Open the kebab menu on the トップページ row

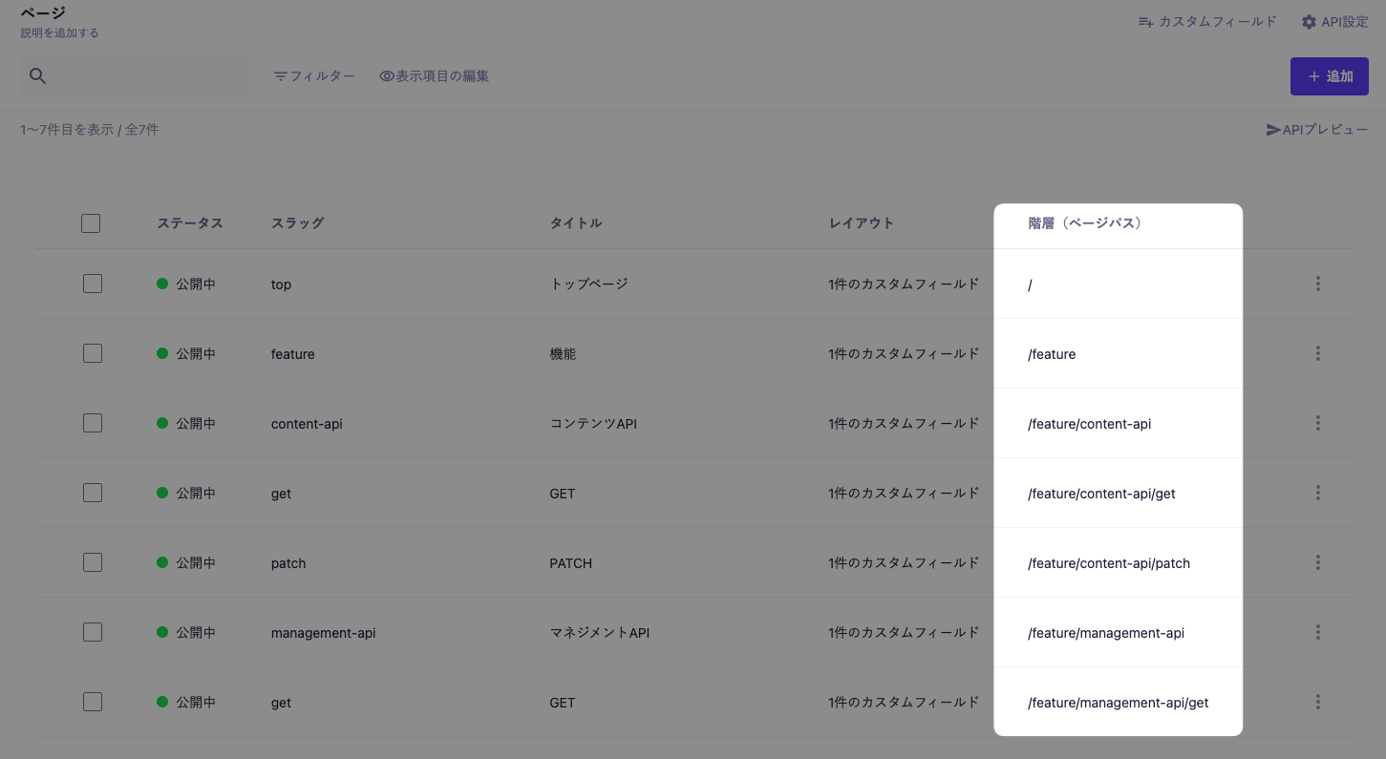point(1317,284)
